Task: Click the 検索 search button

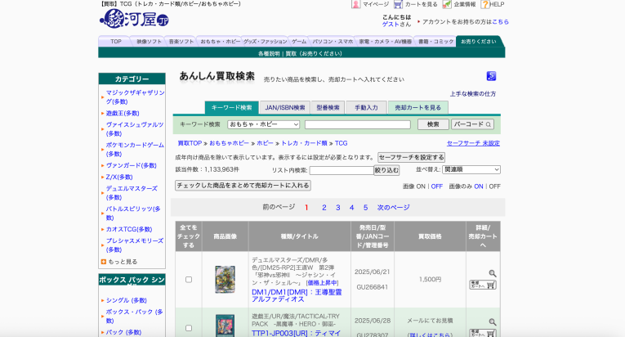Action: [x=433, y=124]
